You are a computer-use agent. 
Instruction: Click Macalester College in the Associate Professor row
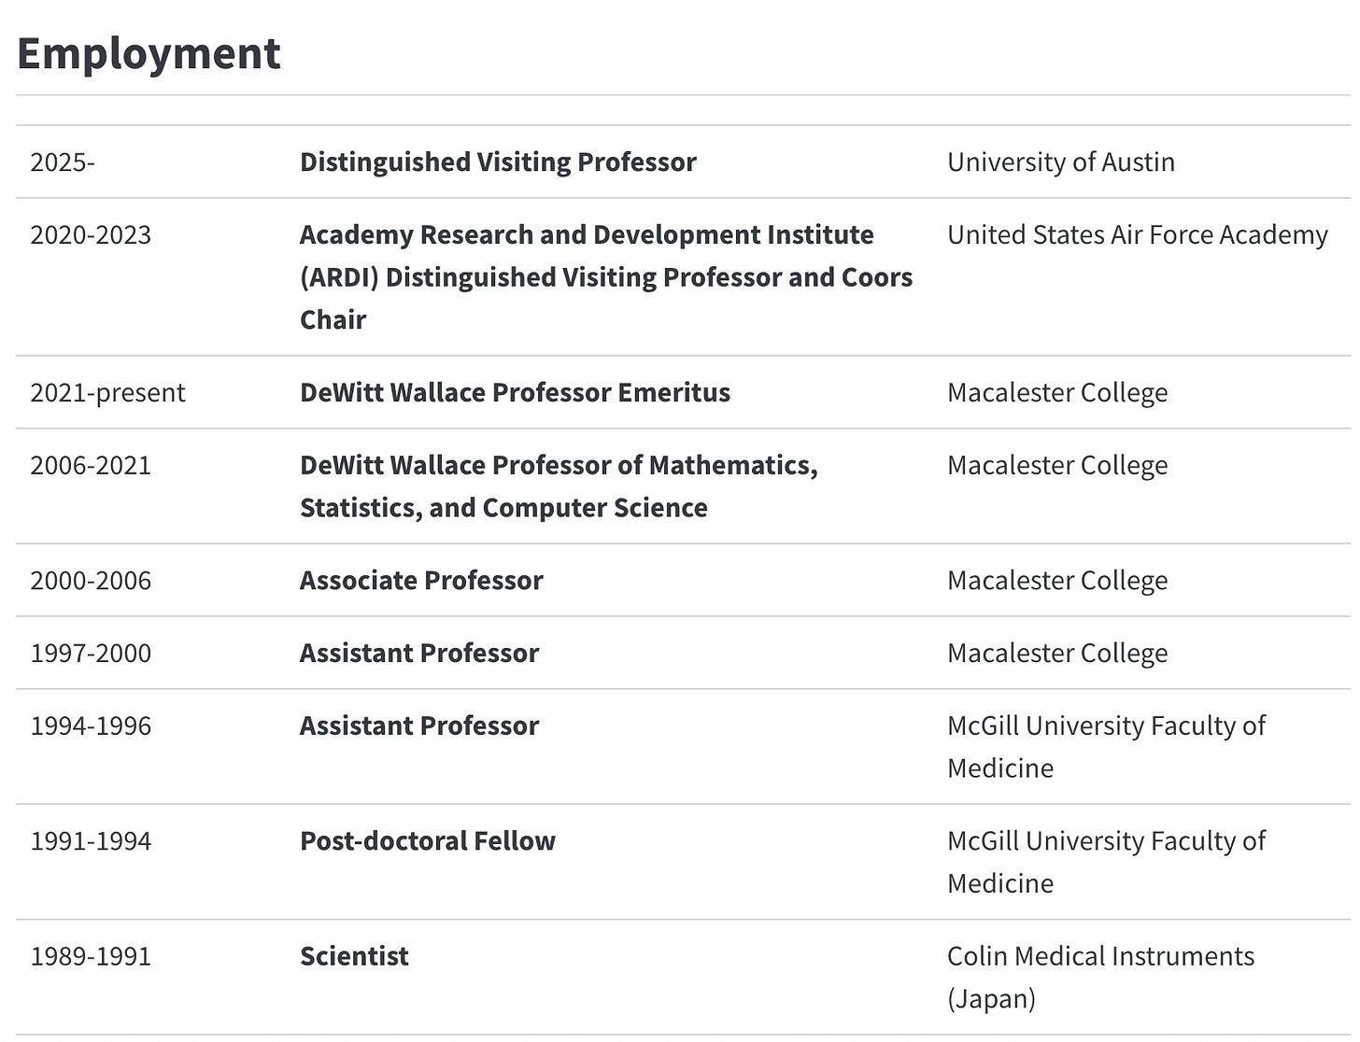click(x=1056, y=581)
